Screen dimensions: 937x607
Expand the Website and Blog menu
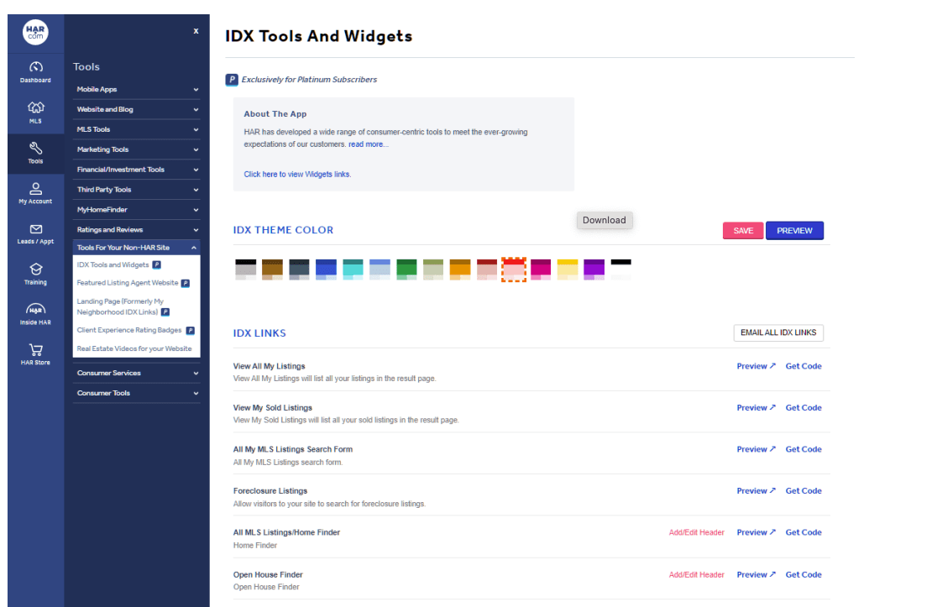[x=137, y=109]
